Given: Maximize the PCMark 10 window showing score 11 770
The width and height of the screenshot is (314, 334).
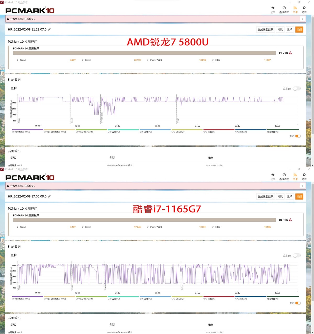Looking at the screenshot, I should [x=299, y=2].
